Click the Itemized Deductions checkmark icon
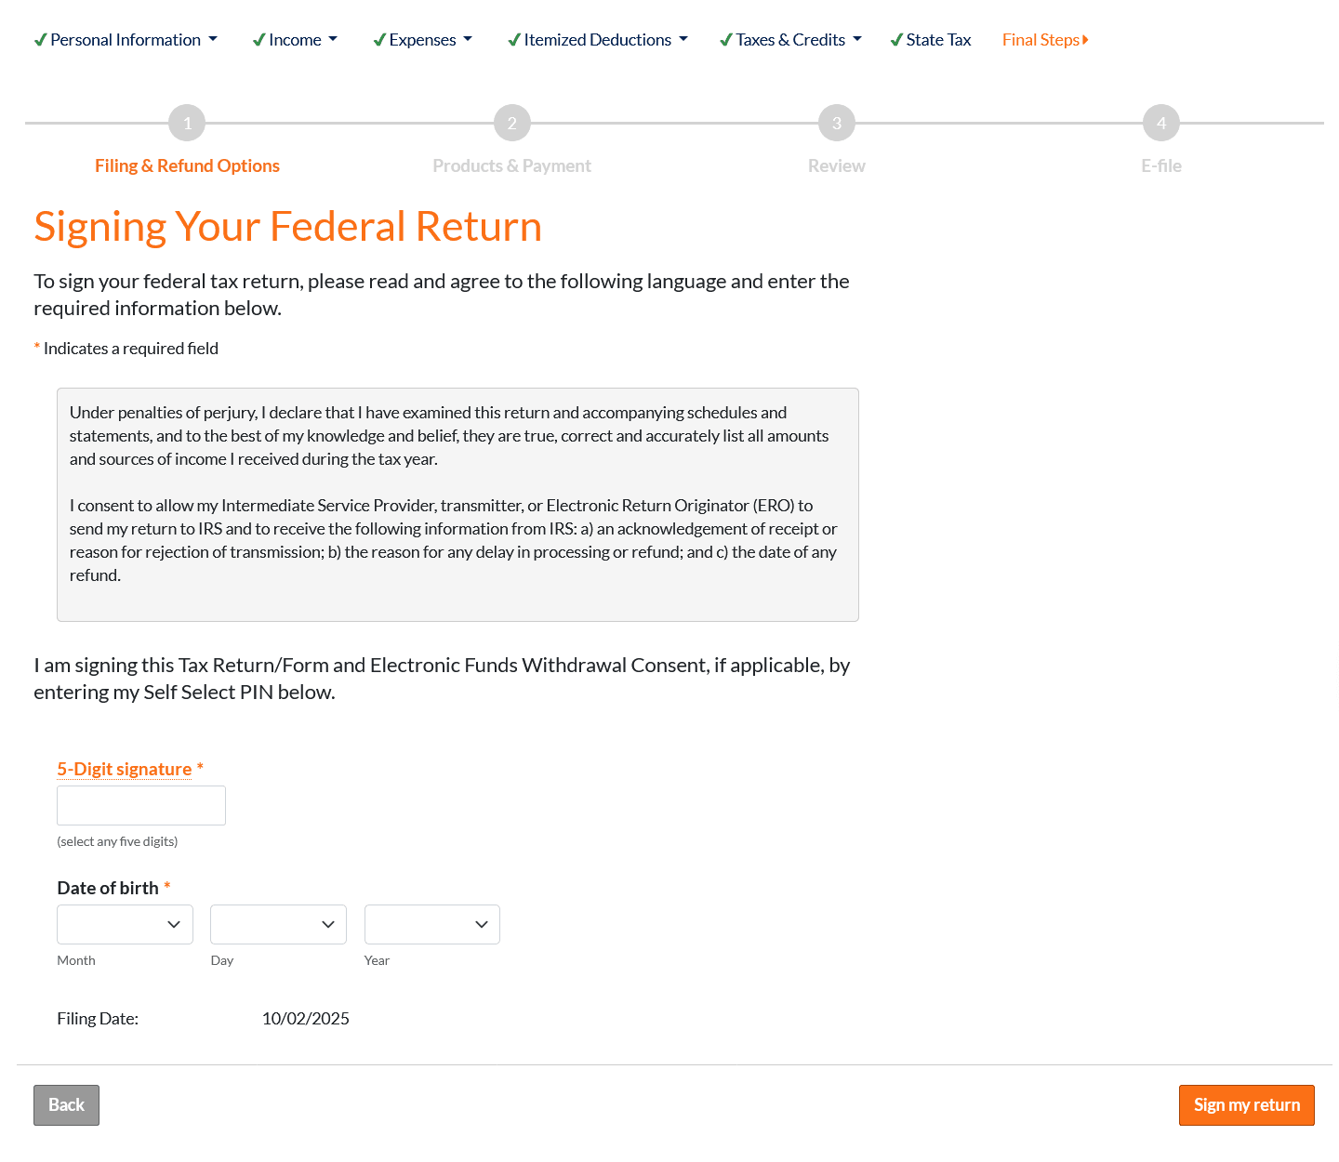The image size is (1339, 1162). point(514,40)
